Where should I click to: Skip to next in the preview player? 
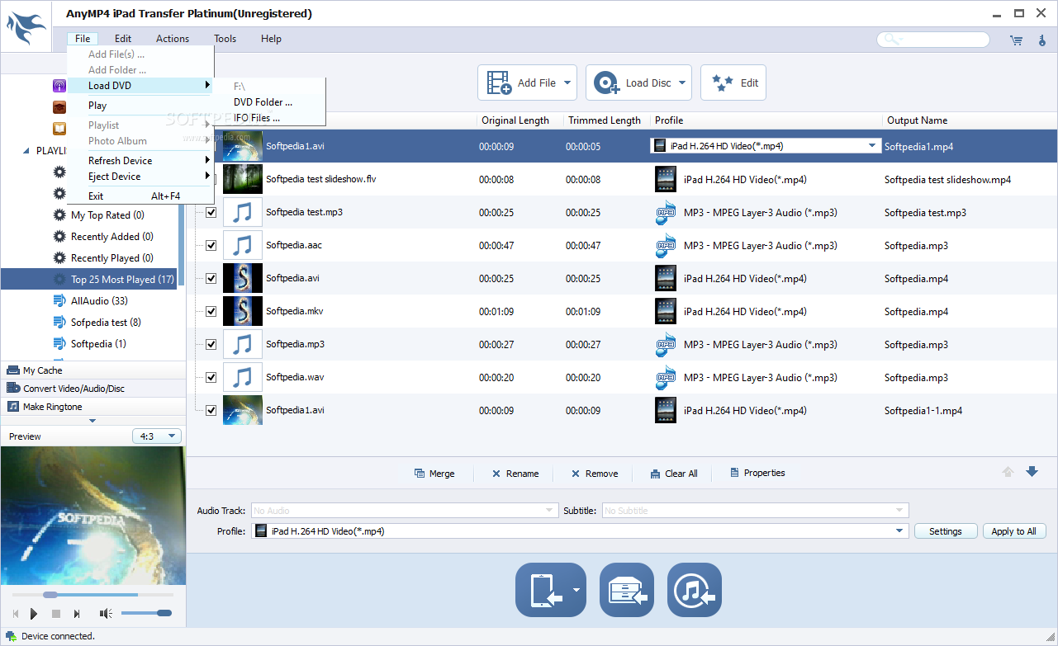click(x=77, y=614)
